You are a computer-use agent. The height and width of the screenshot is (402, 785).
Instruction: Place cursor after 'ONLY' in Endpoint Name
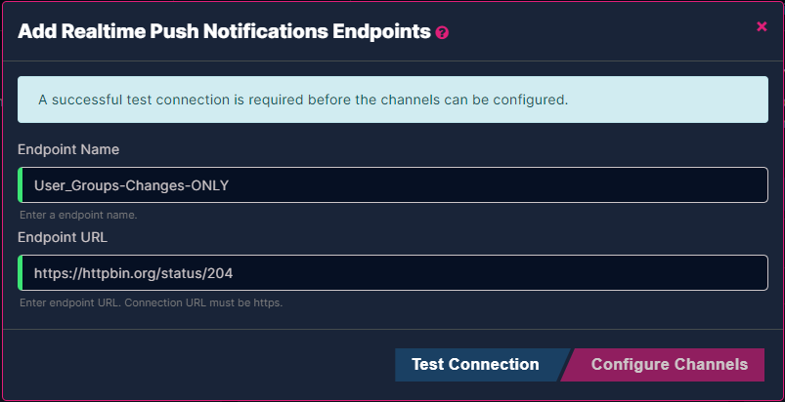click(x=230, y=185)
